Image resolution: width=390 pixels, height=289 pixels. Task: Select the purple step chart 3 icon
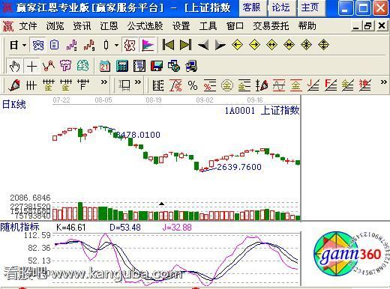point(72,46)
